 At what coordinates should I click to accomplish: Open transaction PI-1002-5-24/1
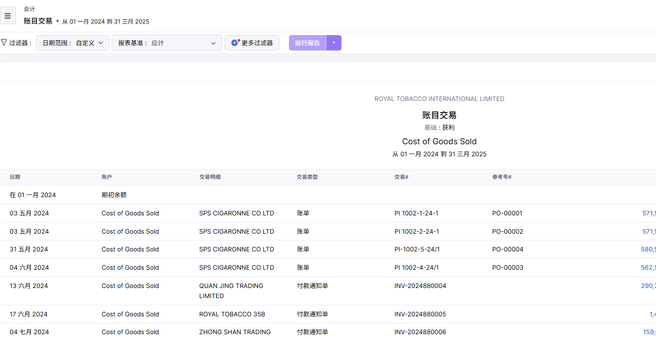click(417, 249)
